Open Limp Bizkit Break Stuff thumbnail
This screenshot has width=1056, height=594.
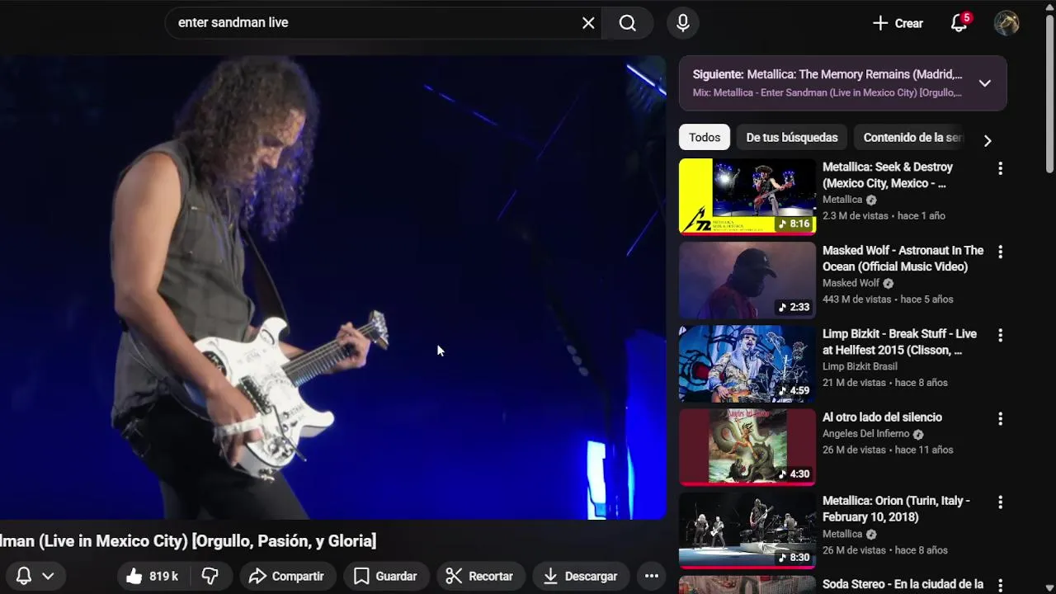point(747,364)
